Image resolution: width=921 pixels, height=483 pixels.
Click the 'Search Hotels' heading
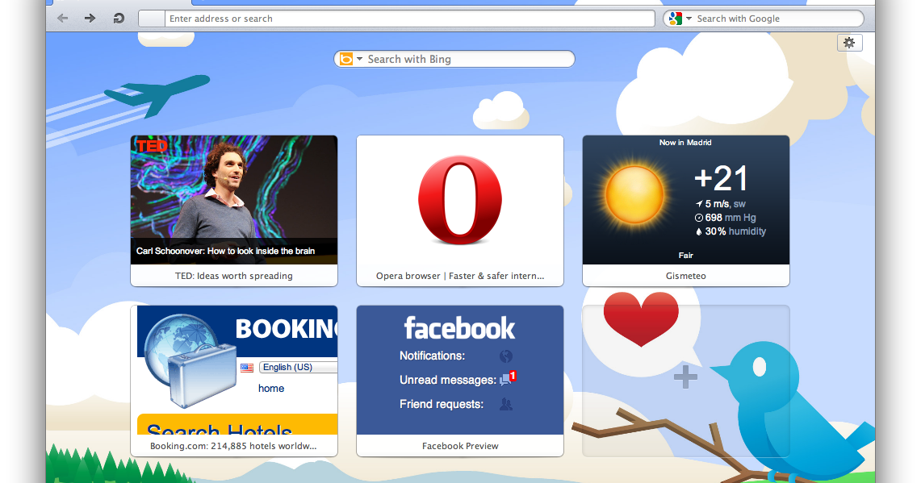point(219,430)
